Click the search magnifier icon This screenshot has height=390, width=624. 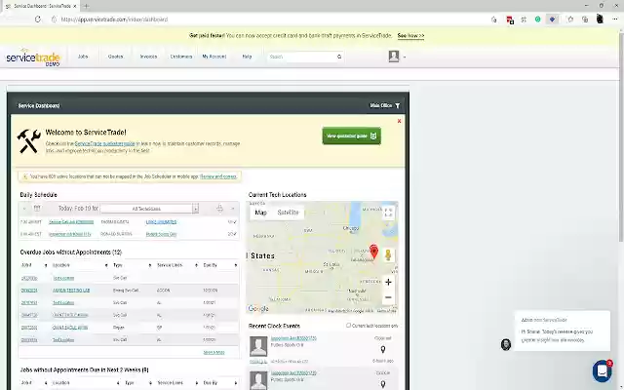[339, 57]
